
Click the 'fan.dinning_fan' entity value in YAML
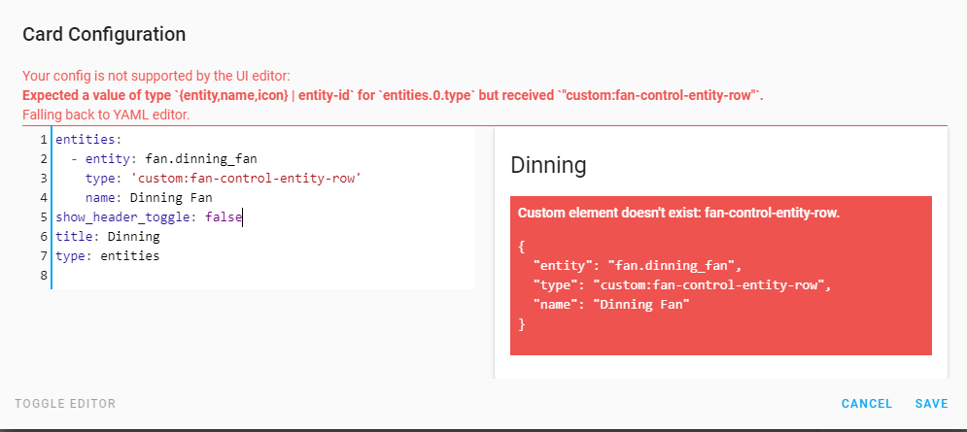[x=201, y=159]
